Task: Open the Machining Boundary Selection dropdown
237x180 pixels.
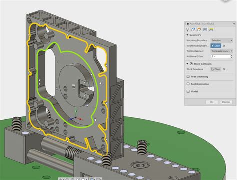Action: [222, 40]
